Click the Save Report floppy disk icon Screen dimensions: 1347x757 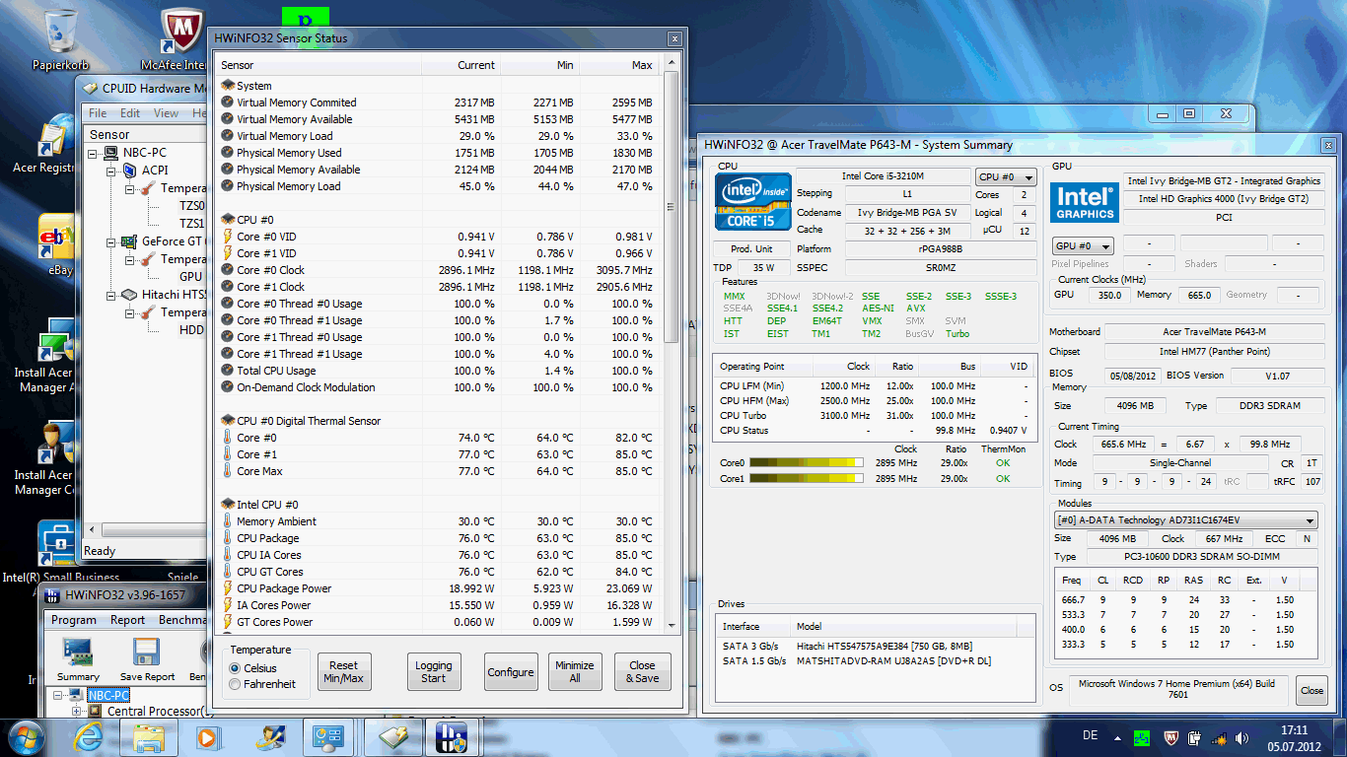click(147, 659)
